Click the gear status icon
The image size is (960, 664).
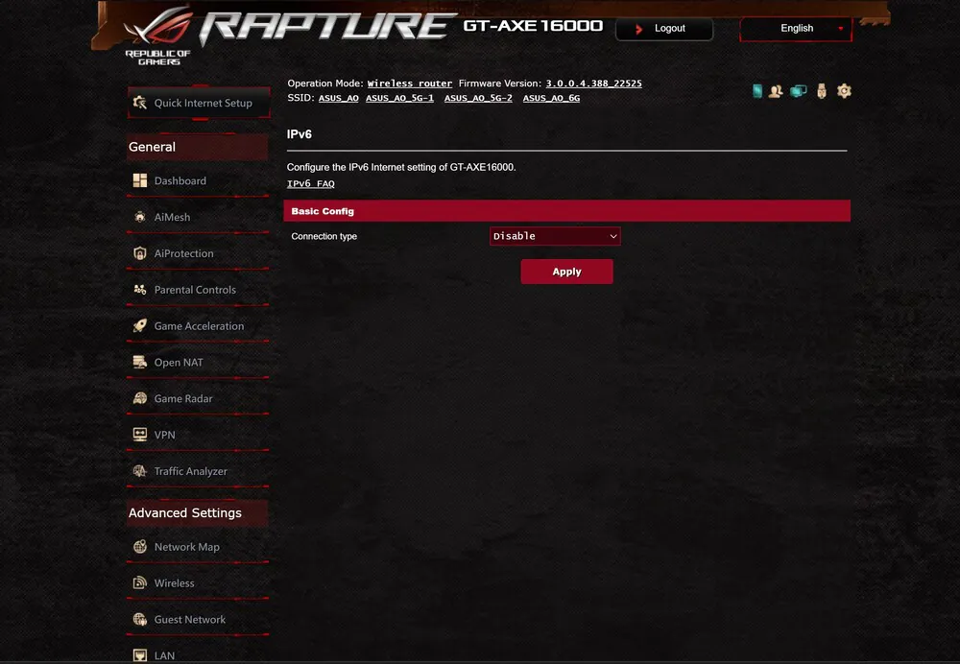click(x=844, y=91)
